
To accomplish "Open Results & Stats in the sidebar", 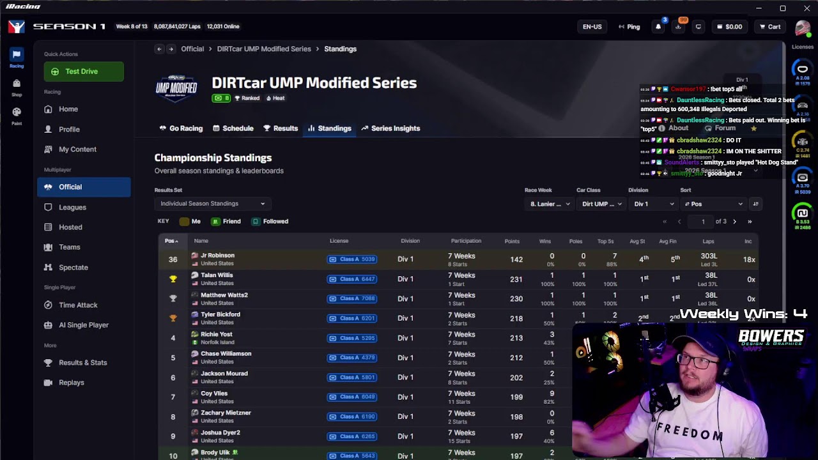I will click(x=84, y=362).
